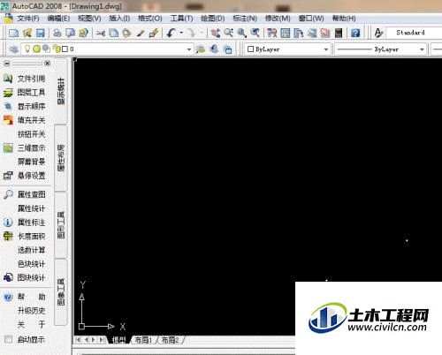Viewport: 442px width, 355px height.
Task: Click the Save disk icon
Action: click(40, 33)
